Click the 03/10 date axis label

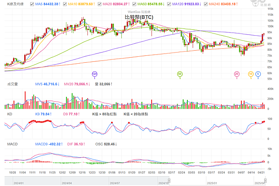[201, 173]
